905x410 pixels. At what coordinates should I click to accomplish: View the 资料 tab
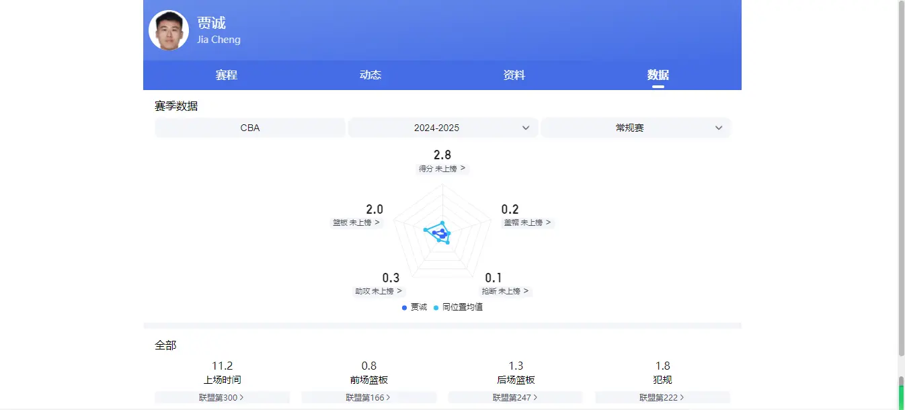pos(513,75)
